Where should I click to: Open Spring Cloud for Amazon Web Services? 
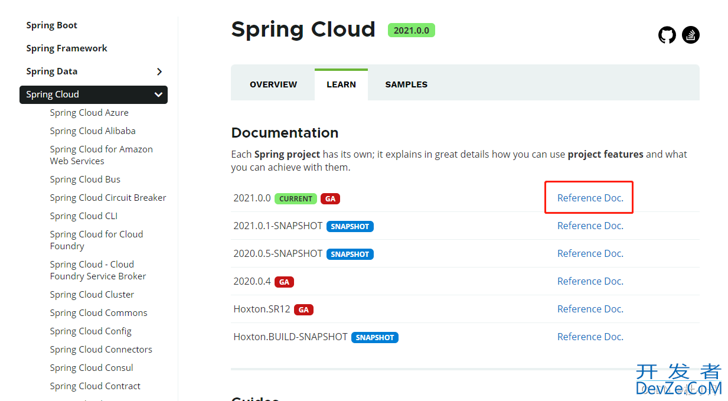(101, 155)
